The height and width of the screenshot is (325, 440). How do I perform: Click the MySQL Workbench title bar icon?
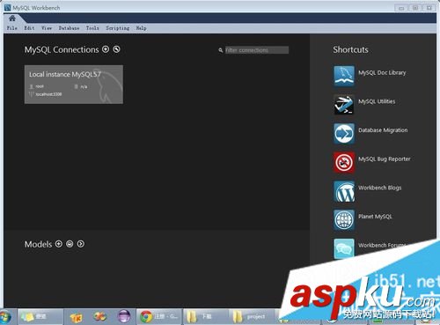8,8
